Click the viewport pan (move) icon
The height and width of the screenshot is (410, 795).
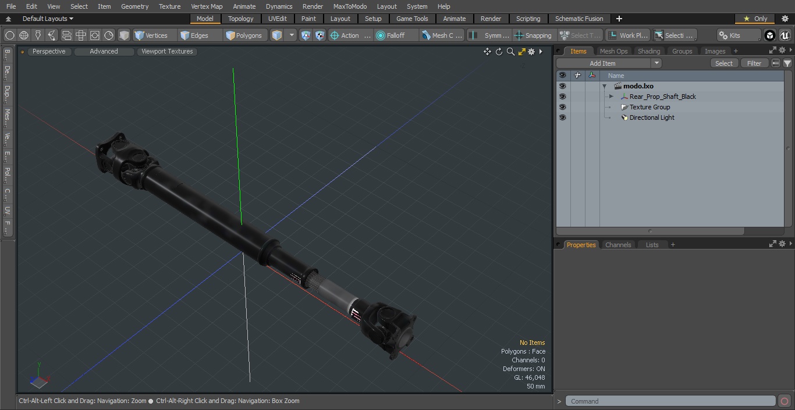487,52
